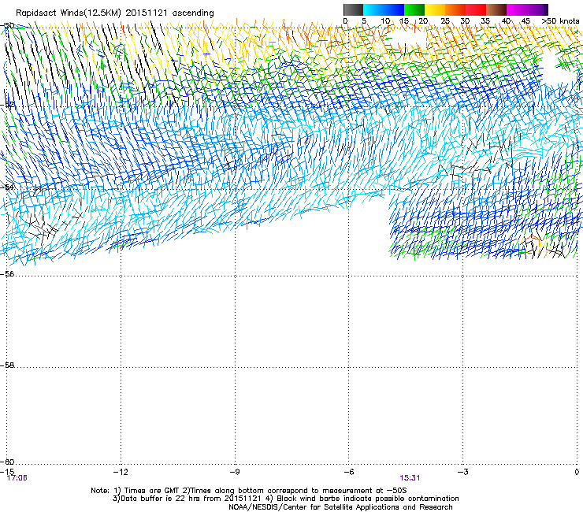Click the -3 longitude label
The width and height of the screenshot is (583, 512).
coord(462,472)
